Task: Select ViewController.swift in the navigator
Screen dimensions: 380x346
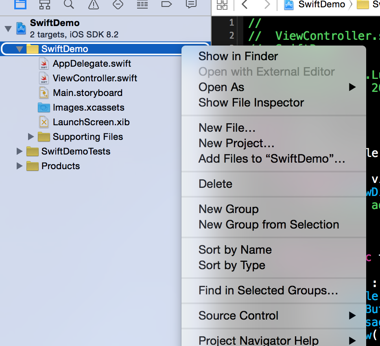Action: coord(95,78)
